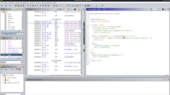
Task: Click the green play button toolbar icon
Action: (86, 6)
